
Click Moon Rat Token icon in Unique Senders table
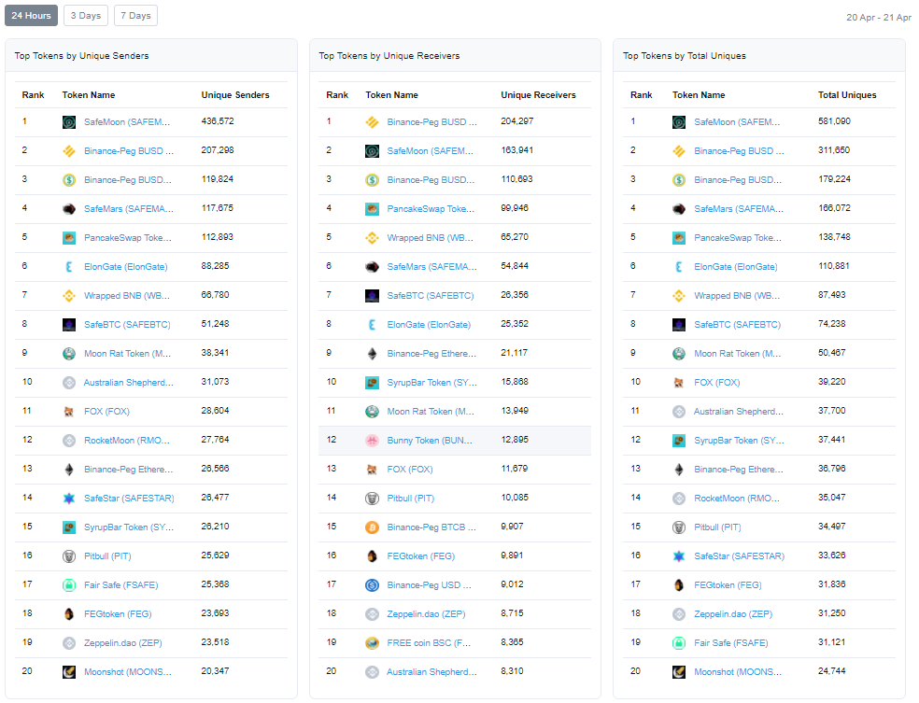[69, 353]
